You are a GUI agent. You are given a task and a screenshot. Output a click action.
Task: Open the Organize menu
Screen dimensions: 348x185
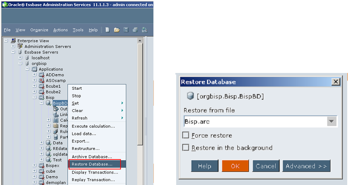pos(39,30)
